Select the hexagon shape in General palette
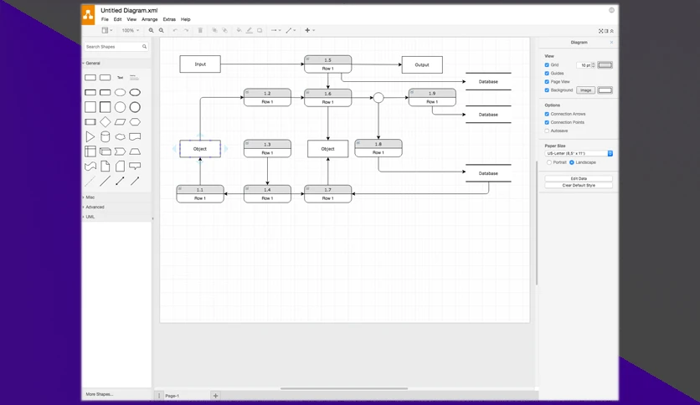The height and width of the screenshot is (405, 700). click(135, 122)
